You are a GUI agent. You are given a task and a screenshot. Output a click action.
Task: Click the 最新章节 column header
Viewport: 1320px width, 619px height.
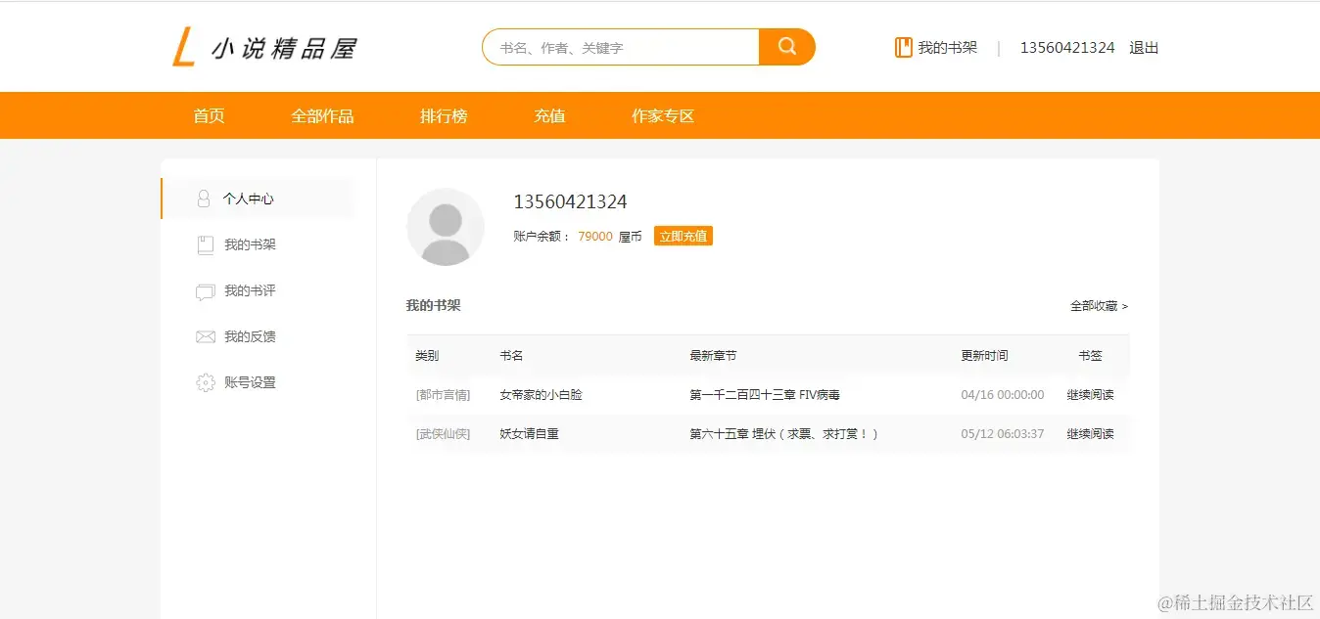pos(713,356)
